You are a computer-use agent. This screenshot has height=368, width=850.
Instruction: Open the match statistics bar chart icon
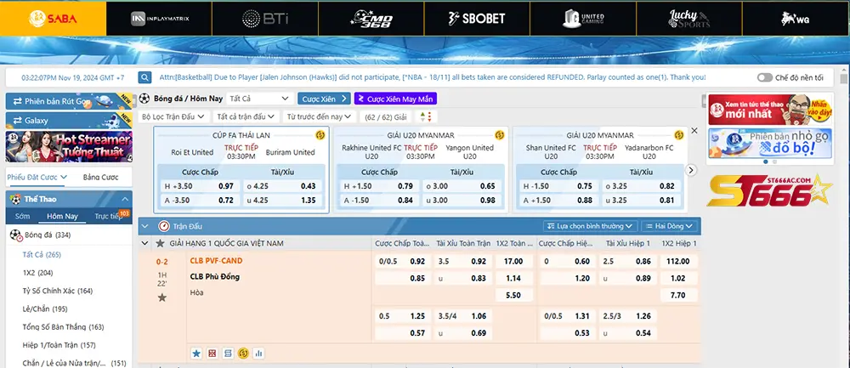(258, 354)
